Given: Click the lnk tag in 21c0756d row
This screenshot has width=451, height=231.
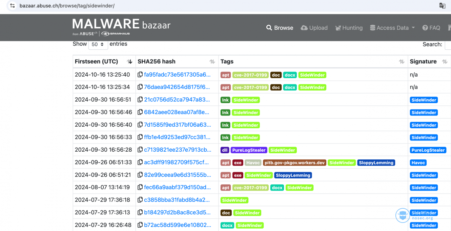Looking at the screenshot, I should coord(225,100).
